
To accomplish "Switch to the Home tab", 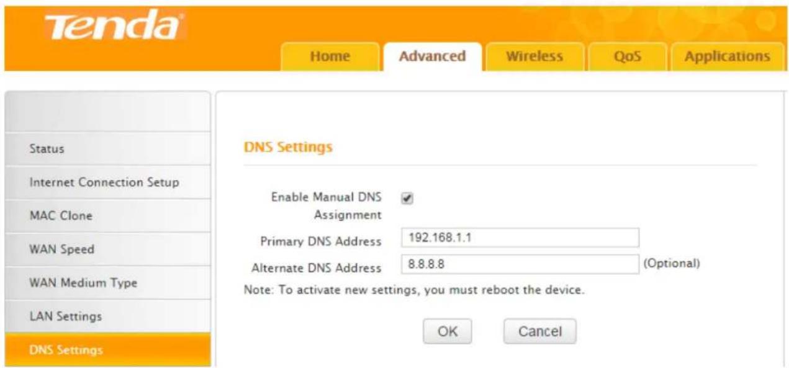I will click(x=330, y=56).
